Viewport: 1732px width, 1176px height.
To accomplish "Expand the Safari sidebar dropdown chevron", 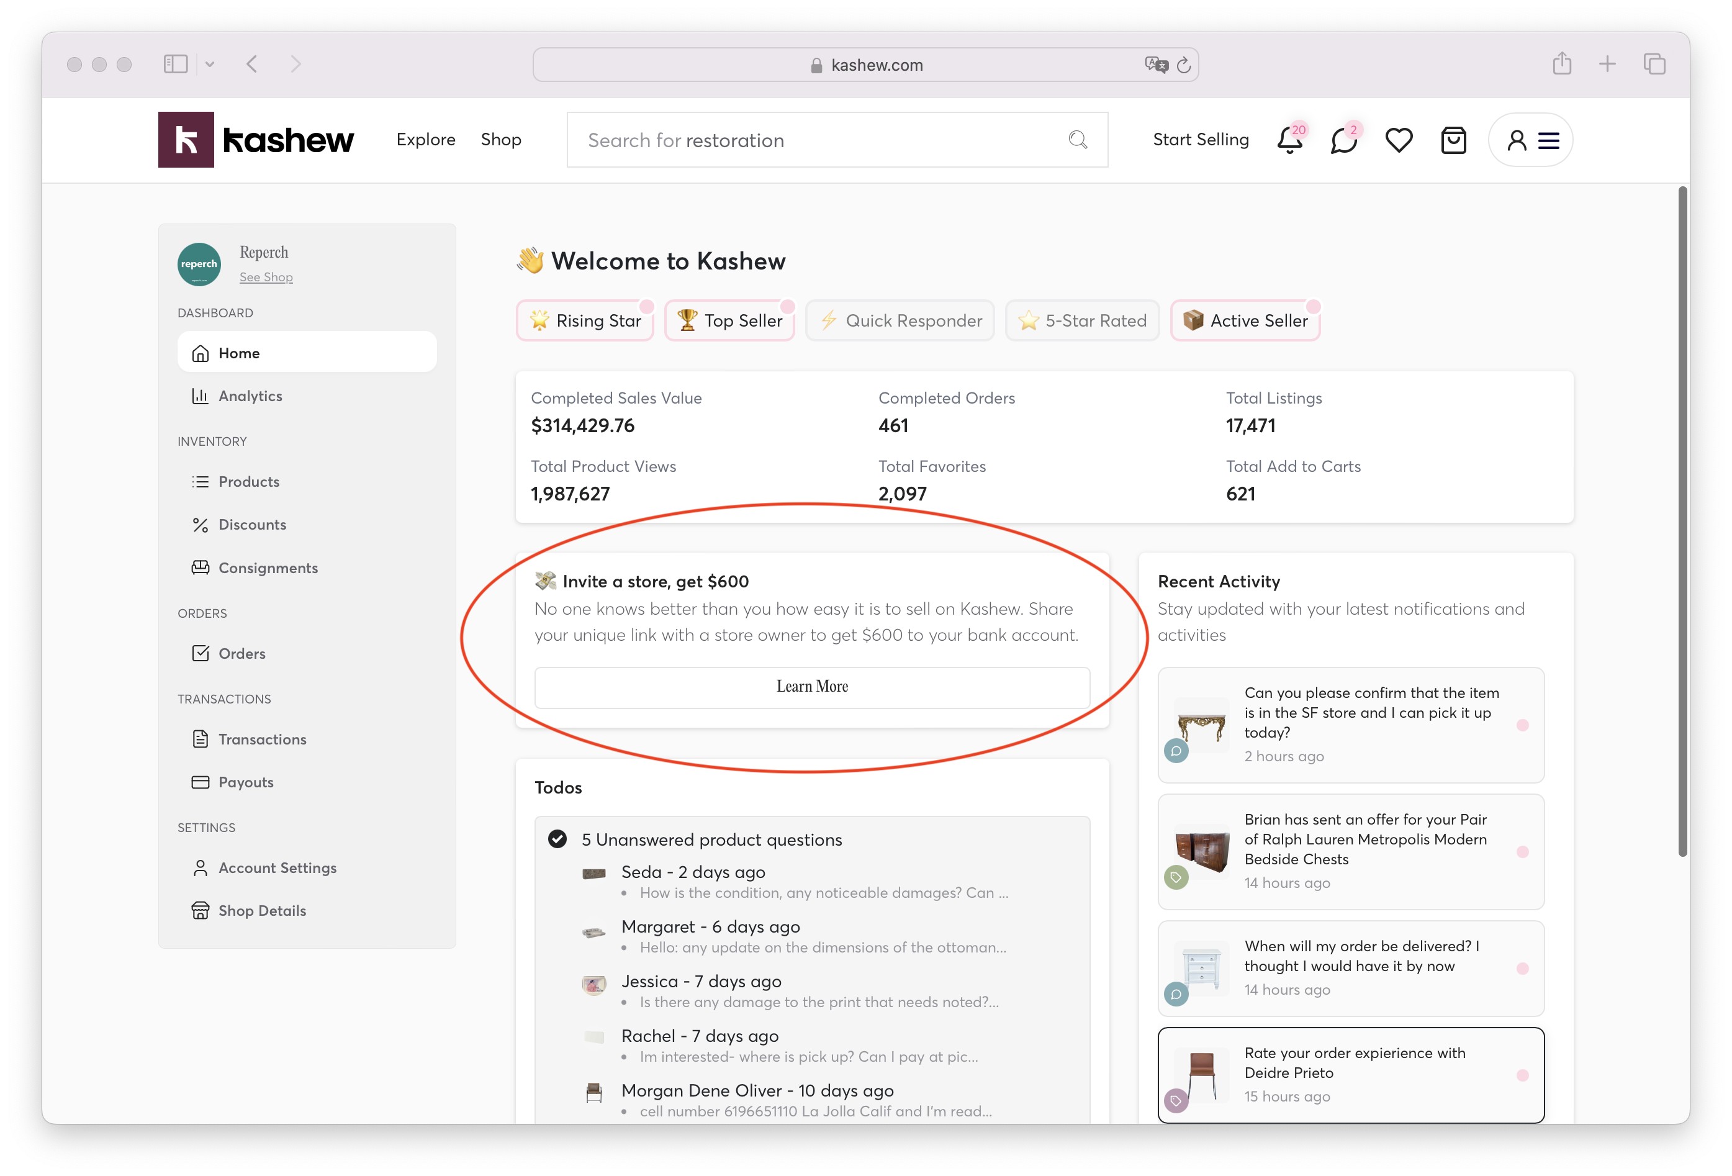I will [x=210, y=64].
